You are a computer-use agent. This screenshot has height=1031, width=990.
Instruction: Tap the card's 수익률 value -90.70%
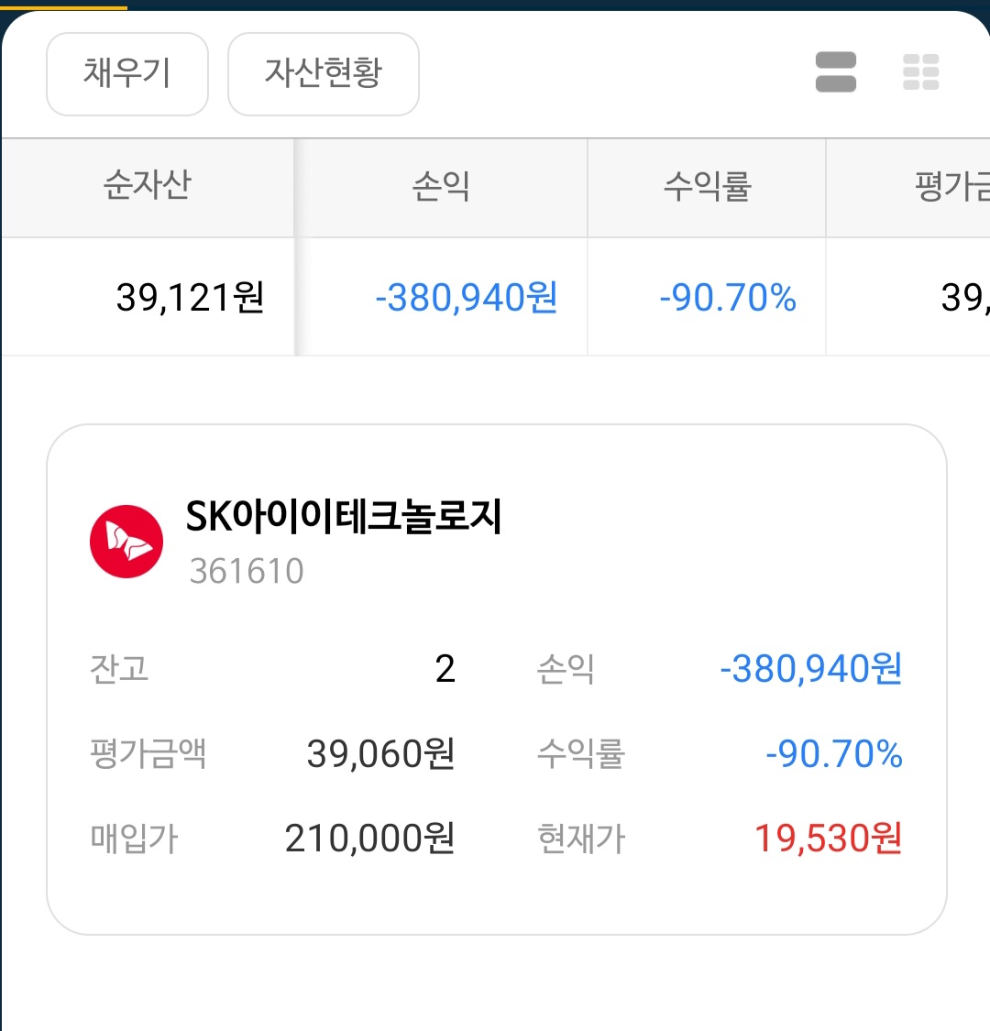pyautogui.click(x=834, y=753)
